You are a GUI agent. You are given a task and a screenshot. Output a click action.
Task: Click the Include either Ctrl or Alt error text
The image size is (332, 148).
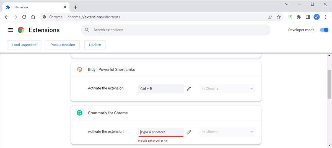coord(153,141)
